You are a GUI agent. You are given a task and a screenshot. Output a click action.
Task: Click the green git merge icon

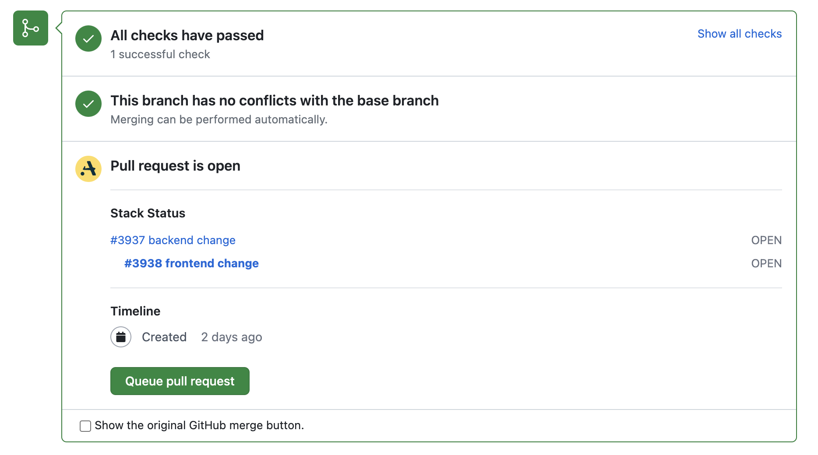[x=31, y=28]
